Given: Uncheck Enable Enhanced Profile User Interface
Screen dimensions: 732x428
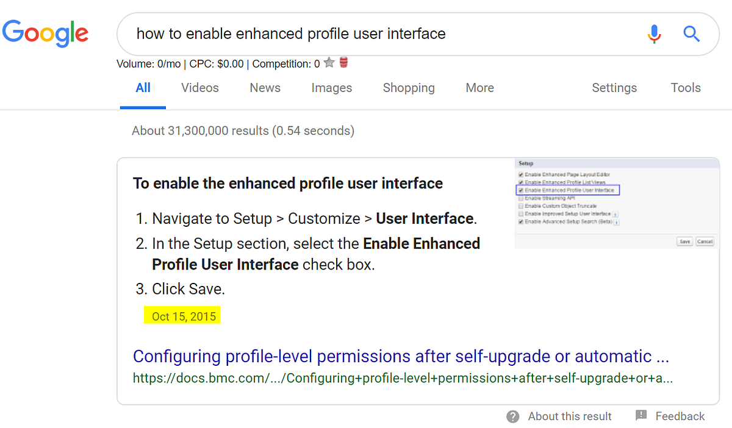Looking at the screenshot, I should 520,191.
